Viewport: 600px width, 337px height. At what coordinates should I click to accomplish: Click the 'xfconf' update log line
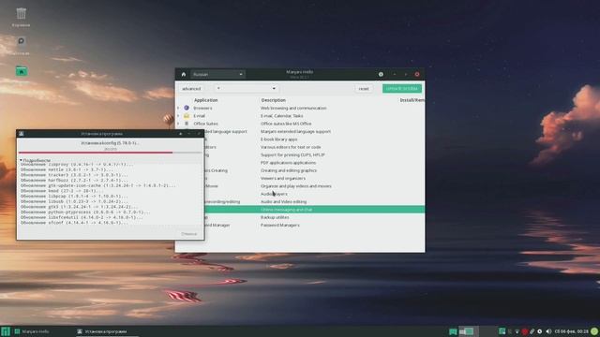74,223
